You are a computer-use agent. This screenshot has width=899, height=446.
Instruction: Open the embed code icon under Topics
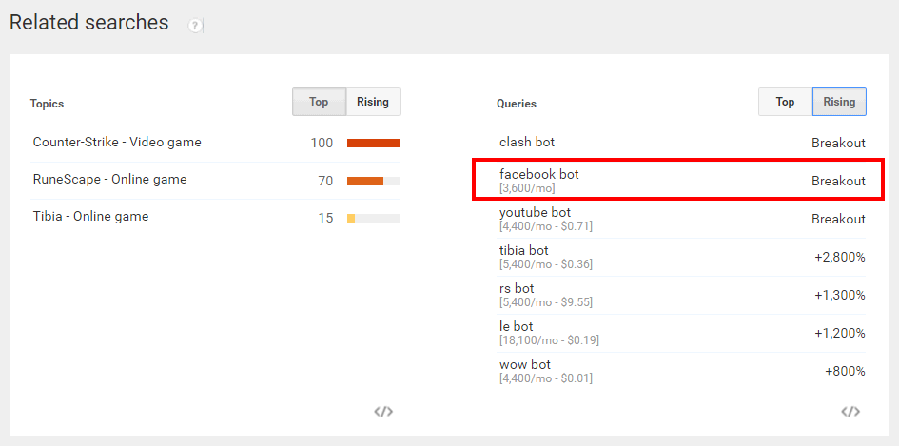(x=383, y=411)
